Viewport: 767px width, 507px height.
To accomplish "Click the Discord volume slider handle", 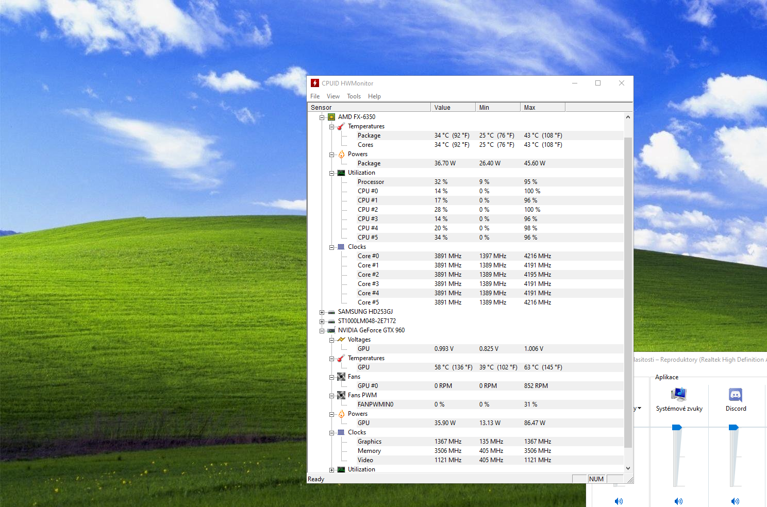I will pyautogui.click(x=734, y=427).
